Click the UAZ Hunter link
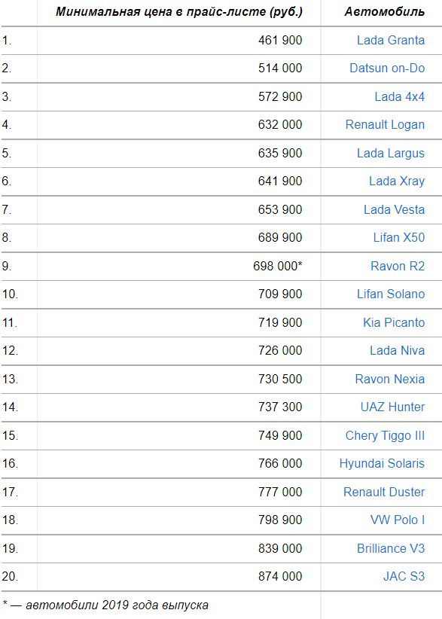 (392, 407)
